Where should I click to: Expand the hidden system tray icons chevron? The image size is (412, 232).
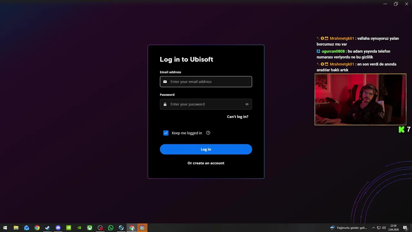(x=373, y=228)
